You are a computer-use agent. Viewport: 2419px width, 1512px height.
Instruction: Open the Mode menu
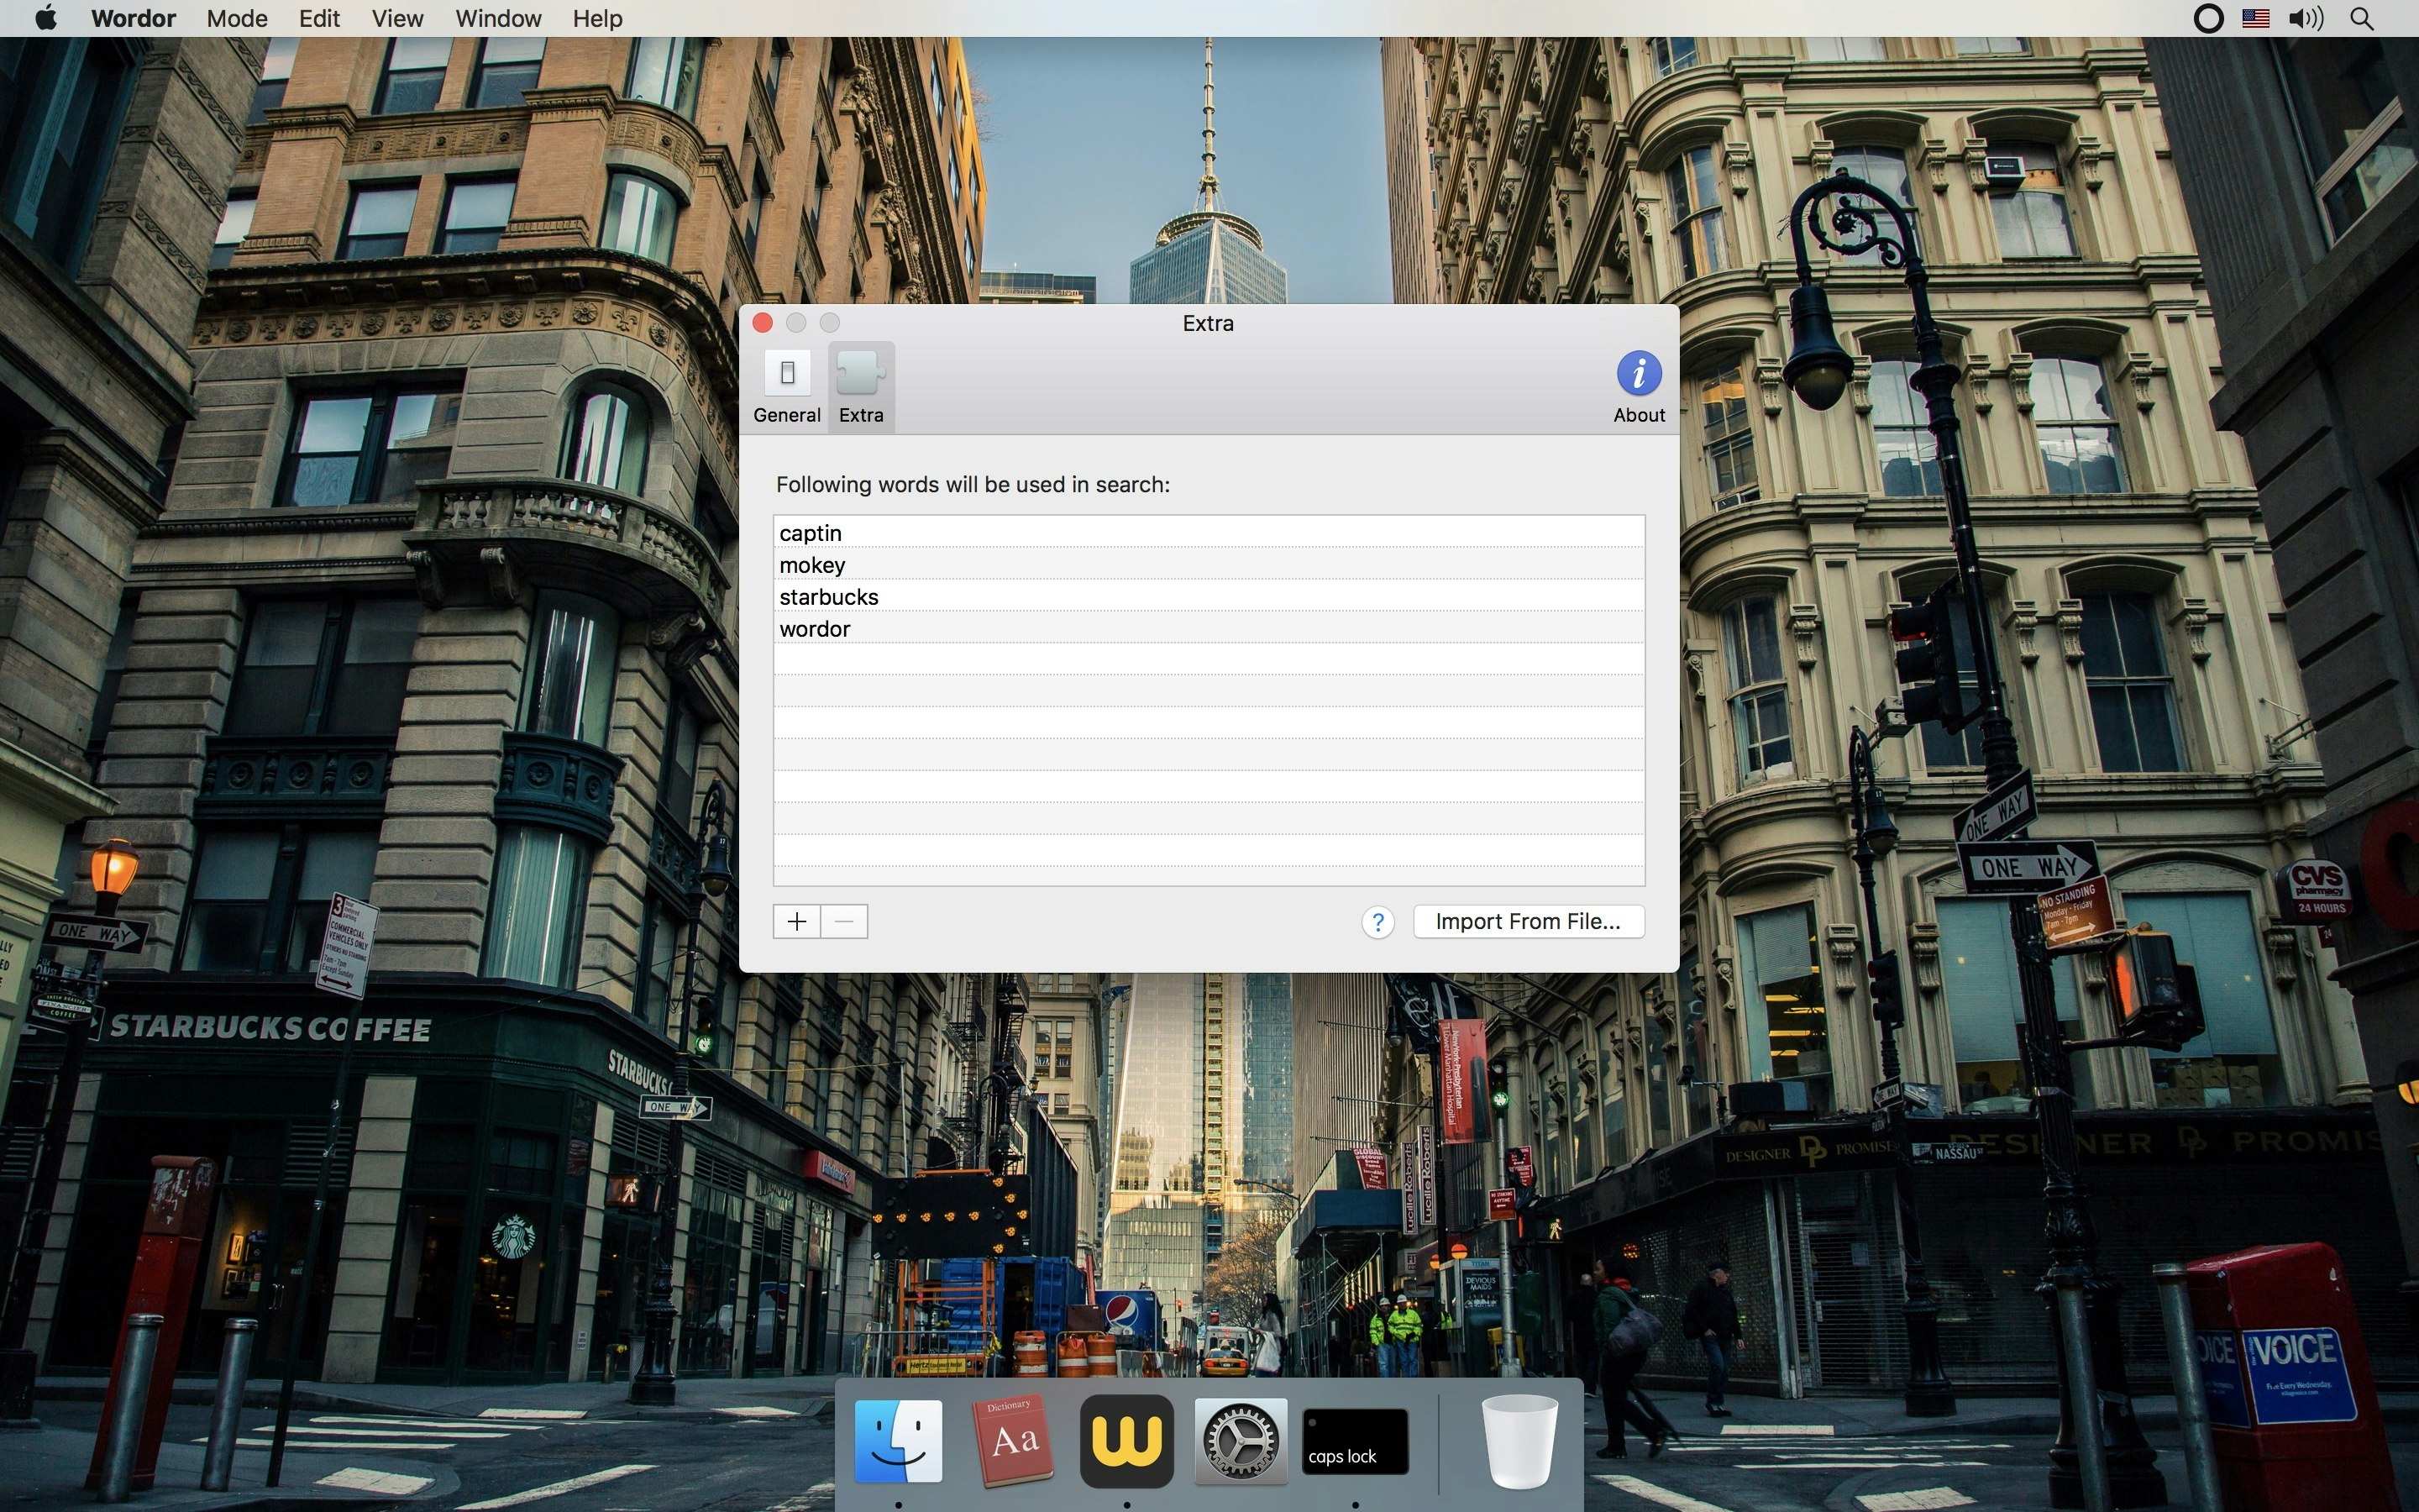[x=237, y=18]
